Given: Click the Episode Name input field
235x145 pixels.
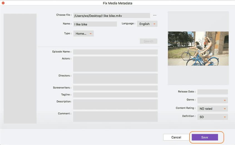Looking at the screenshot, I should (x=115, y=52).
